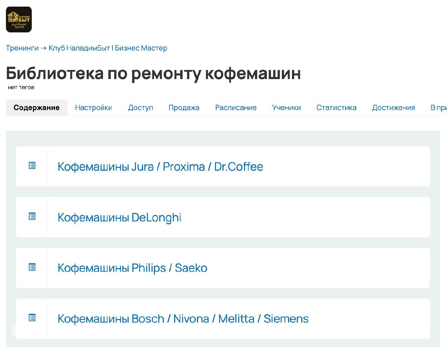Click list icon beside Кофемашины Jura row
The width and height of the screenshot is (447, 347).
32,165
